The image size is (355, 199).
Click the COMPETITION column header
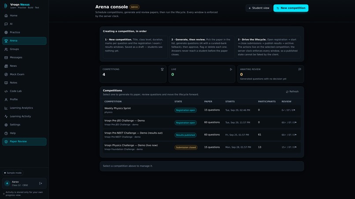(x=113, y=101)
